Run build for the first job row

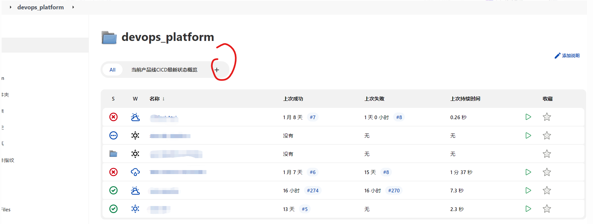pyautogui.click(x=528, y=117)
